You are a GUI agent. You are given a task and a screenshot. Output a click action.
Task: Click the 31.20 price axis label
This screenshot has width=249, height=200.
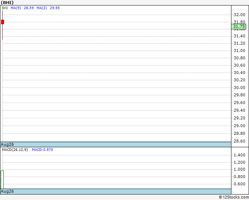click(x=239, y=43)
